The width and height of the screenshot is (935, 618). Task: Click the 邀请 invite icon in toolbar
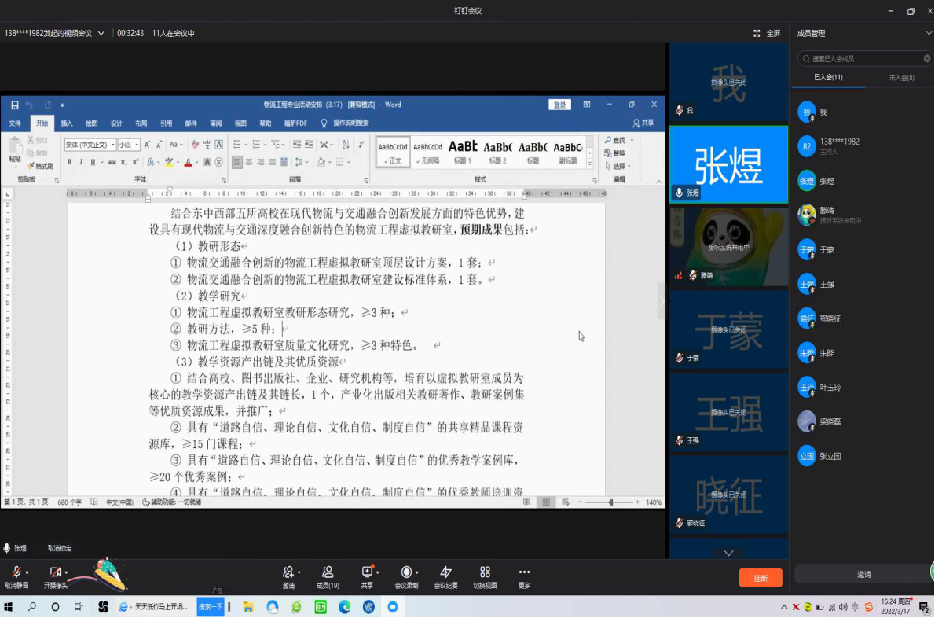coord(288,572)
